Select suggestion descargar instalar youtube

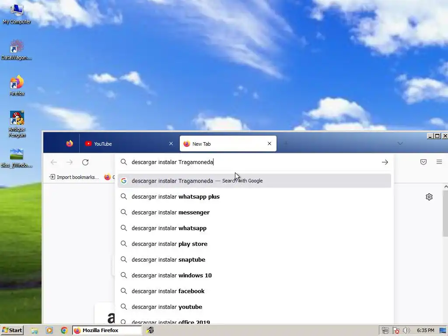(x=254, y=307)
